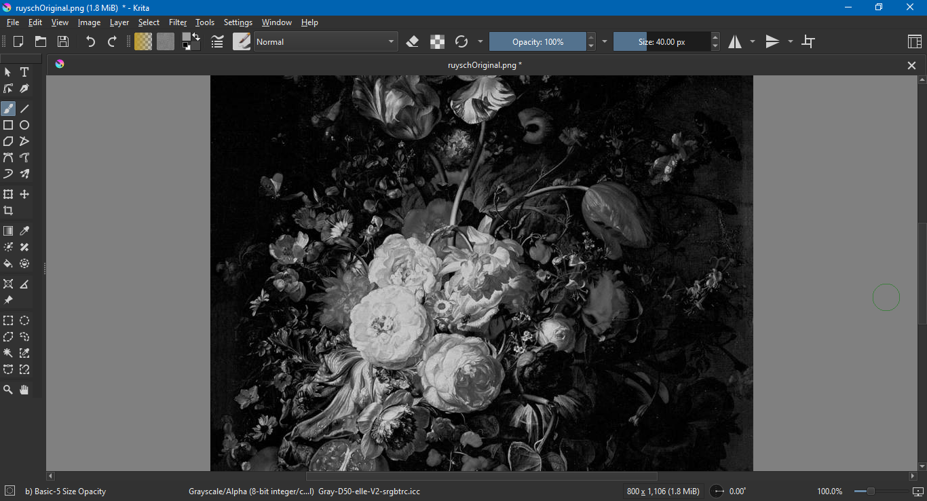
Task: Select the Fill bucket tool
Action: [x=8, y=263]
